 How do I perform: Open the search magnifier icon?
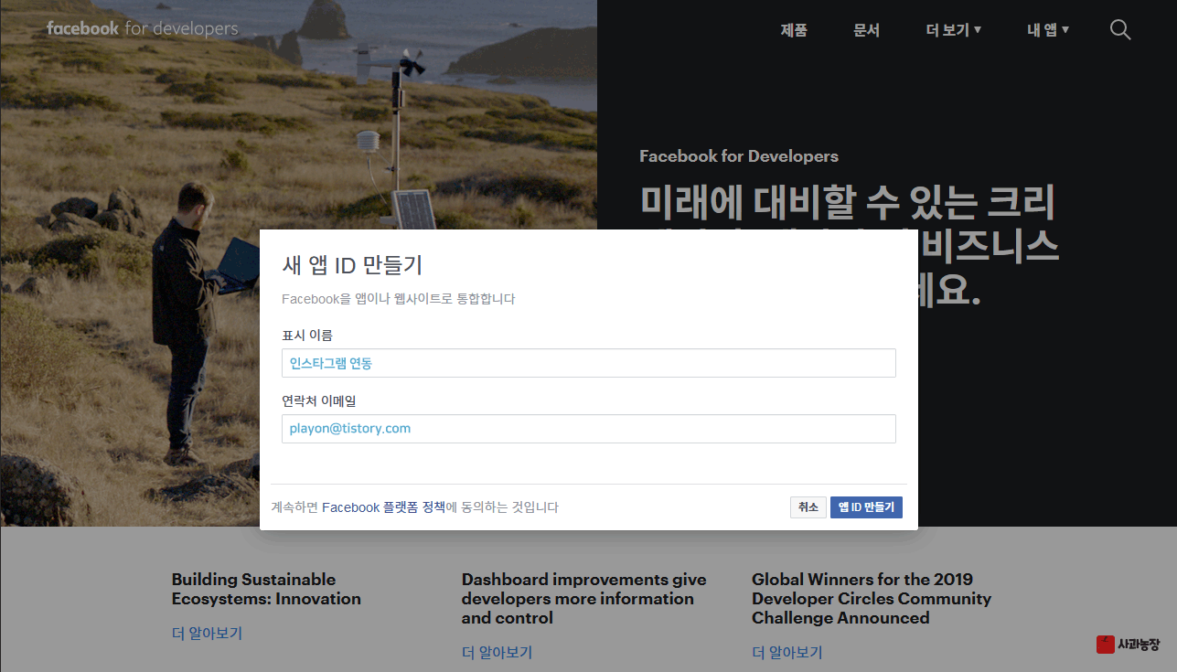(1120, 30)
